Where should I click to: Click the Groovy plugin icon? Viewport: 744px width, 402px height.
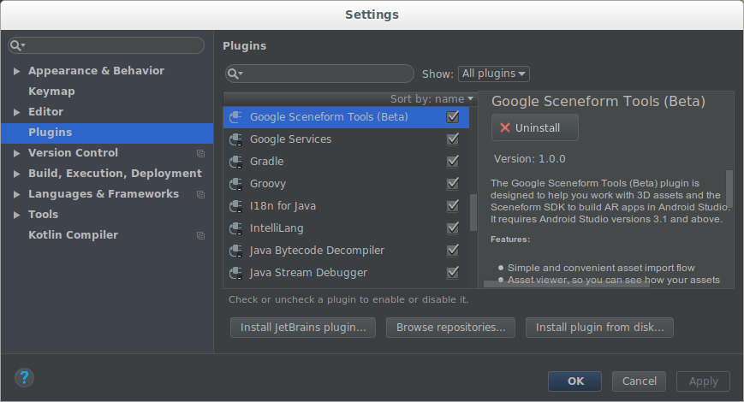(x=237, y=184)
